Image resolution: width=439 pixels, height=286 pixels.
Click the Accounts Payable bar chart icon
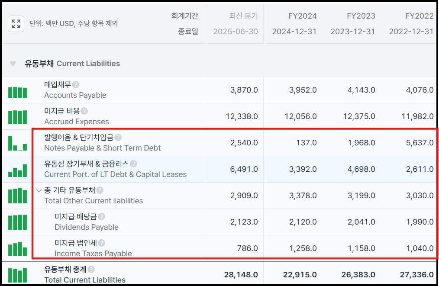pyautogui.click(x=17, y=92)
